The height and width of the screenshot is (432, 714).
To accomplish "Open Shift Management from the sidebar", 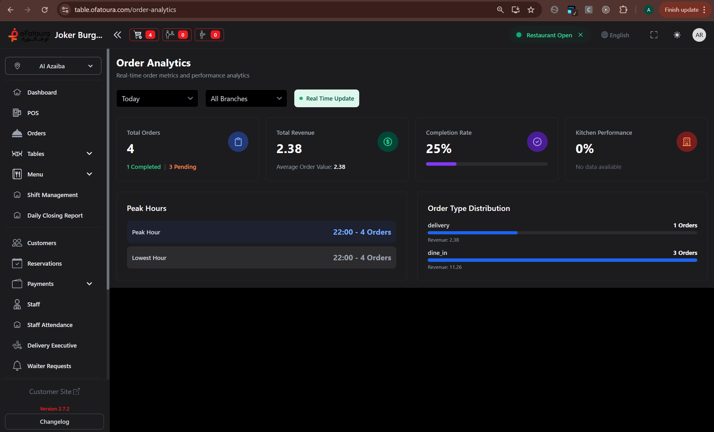I will pos(52,195).
